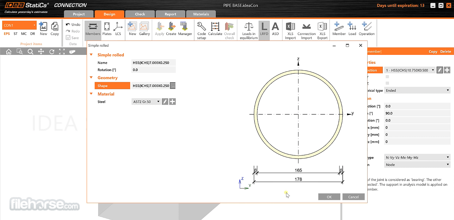Click Copy in the member panel header
This screenshot has width=454, height=220.
[x=433, y=52]
